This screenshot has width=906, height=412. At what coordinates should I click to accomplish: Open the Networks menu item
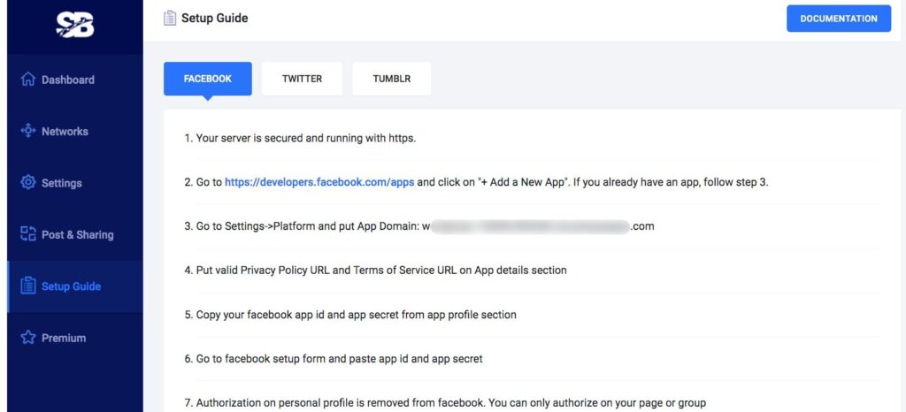(75, 131)
